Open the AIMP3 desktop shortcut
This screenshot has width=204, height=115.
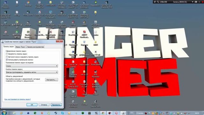click(84, 23)
